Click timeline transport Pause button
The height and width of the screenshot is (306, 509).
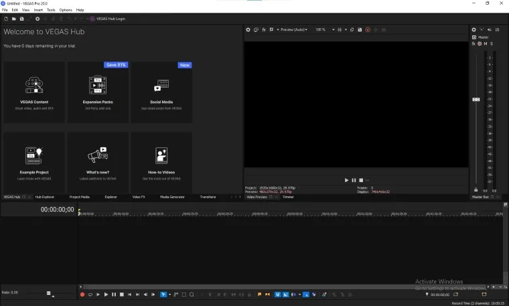click(114, 295)
